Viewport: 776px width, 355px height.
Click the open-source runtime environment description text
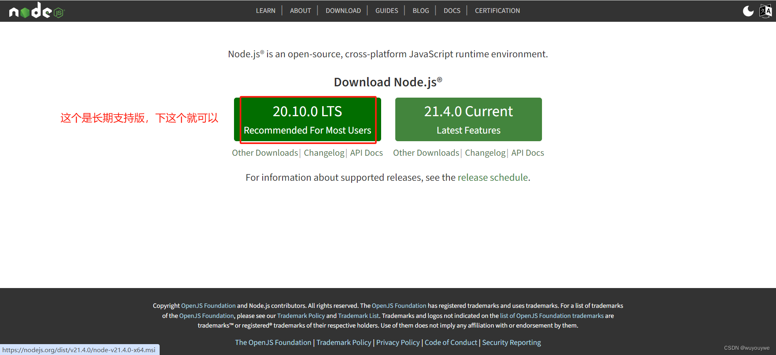(388, 54)
